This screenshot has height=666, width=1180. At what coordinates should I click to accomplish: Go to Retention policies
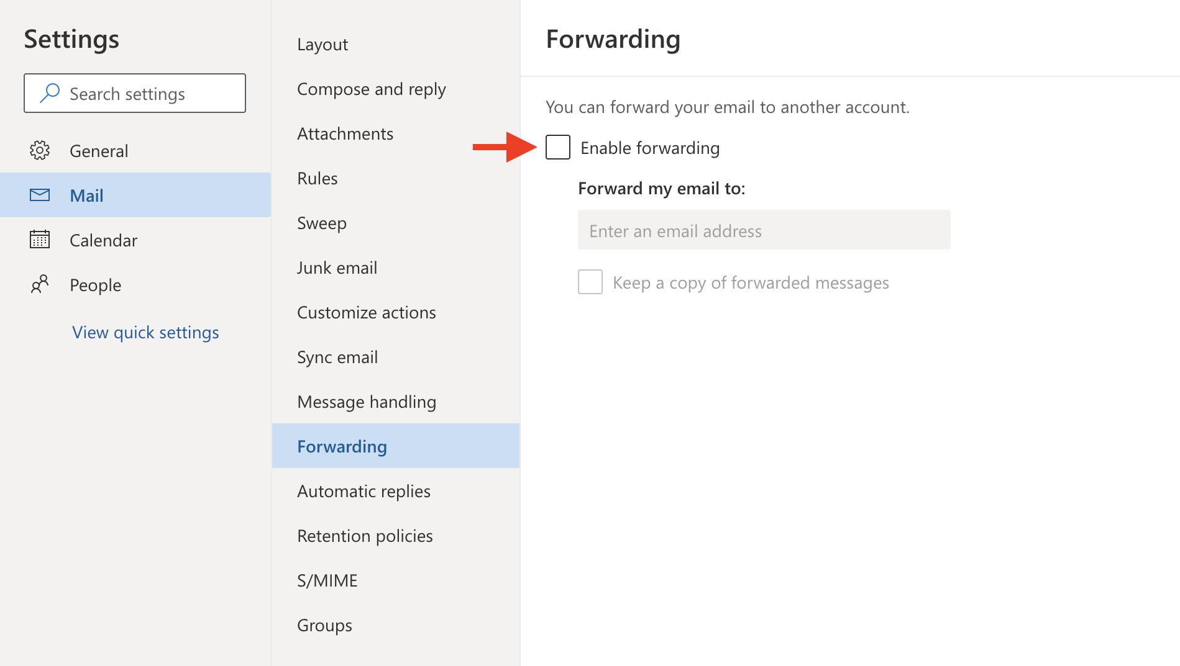tap(396, 536)
